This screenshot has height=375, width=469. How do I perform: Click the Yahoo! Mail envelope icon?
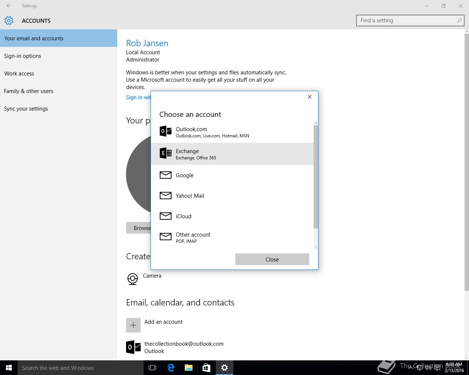[166, 196]
